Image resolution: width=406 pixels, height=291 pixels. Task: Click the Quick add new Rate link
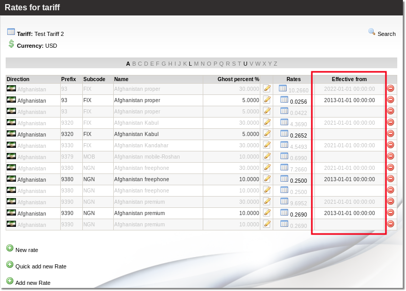coord(41,266)
